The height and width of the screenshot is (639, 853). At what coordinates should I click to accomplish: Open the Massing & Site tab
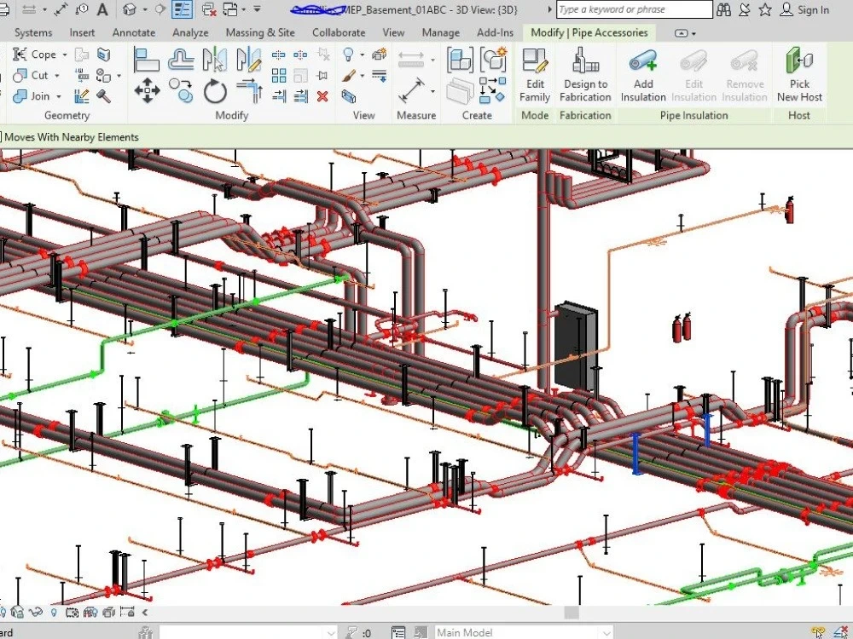tap(260, 32)
